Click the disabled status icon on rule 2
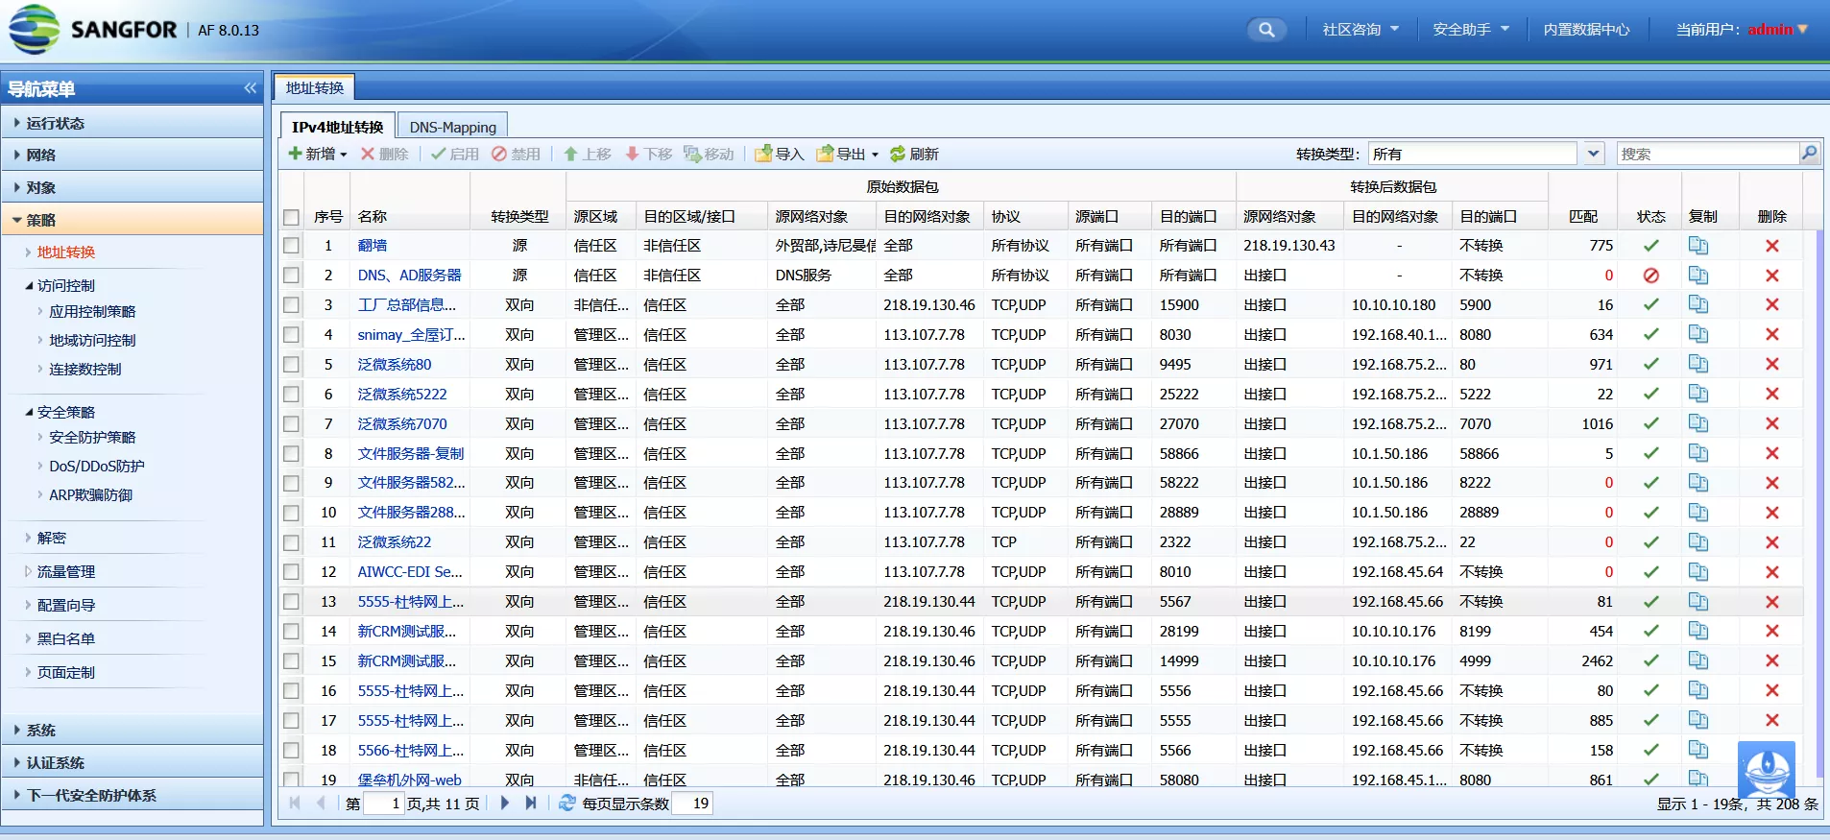This screenshot has width=1830, height=840. (x=1650, y=276)
